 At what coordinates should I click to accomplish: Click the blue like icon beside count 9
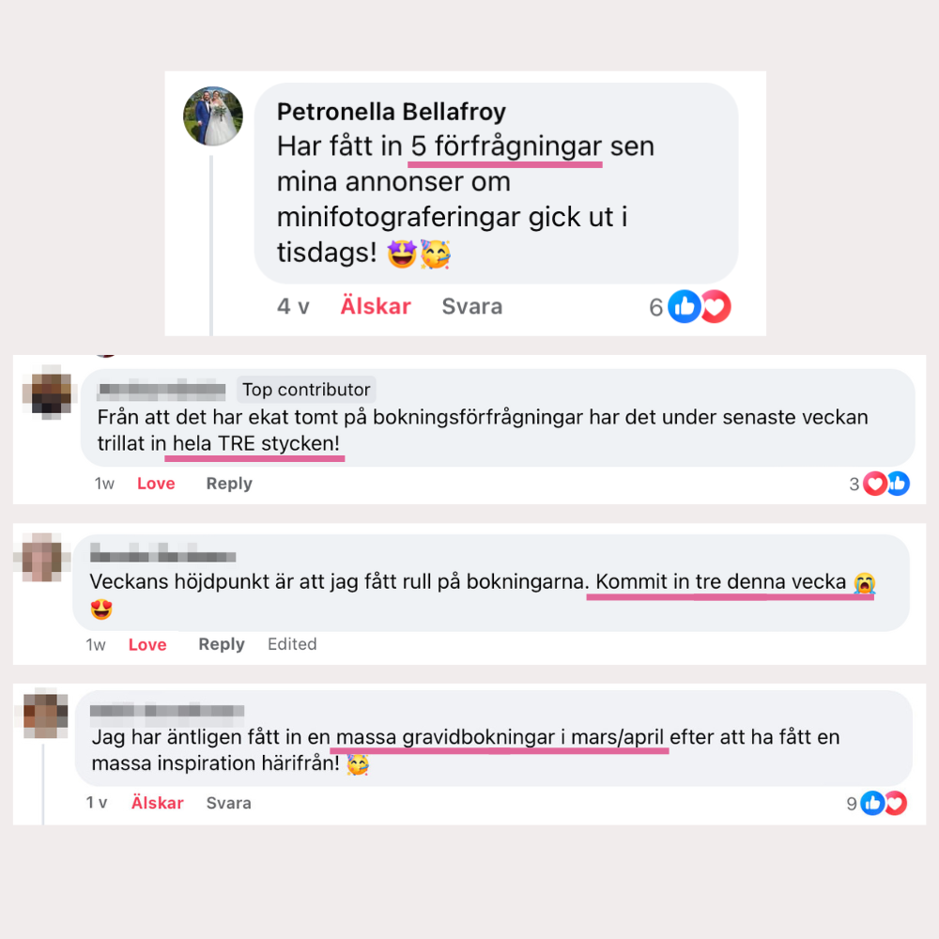(x=872, y=803)
